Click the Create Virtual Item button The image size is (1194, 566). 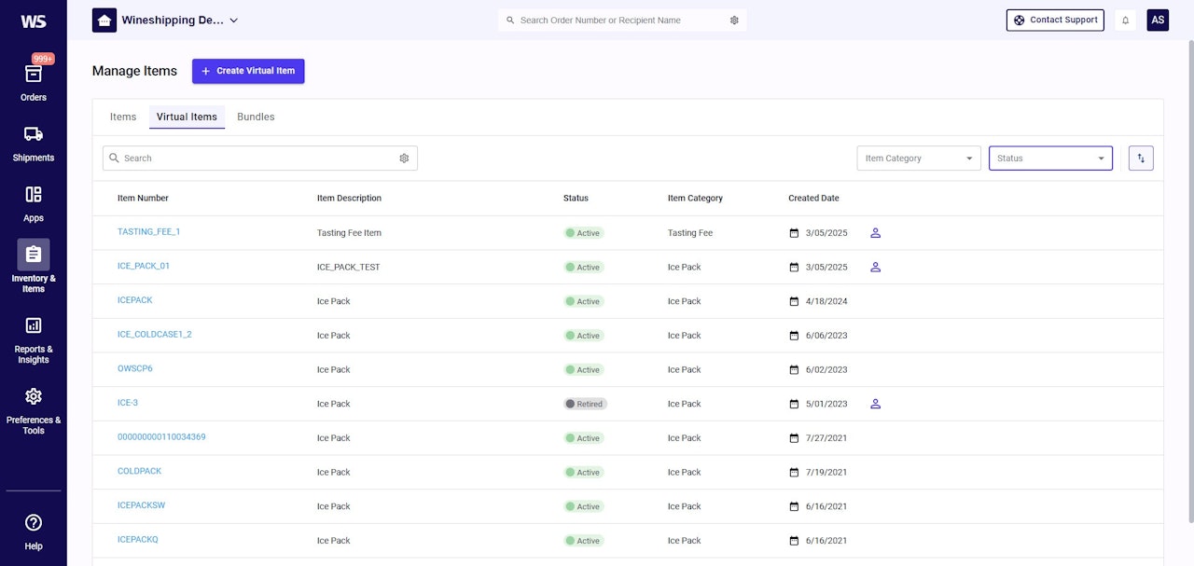click(248, 71)
